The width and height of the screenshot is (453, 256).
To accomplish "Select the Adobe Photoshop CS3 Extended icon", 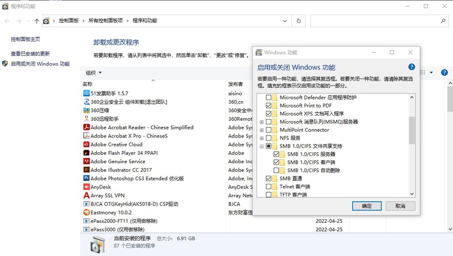I will click(86, 178).
